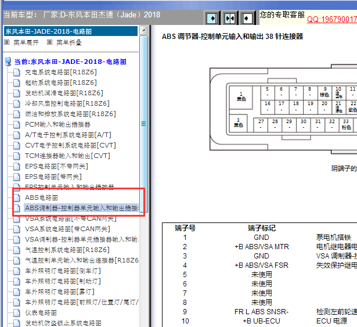Click table cell +B ABS/VSA MTR

point(262,247)
